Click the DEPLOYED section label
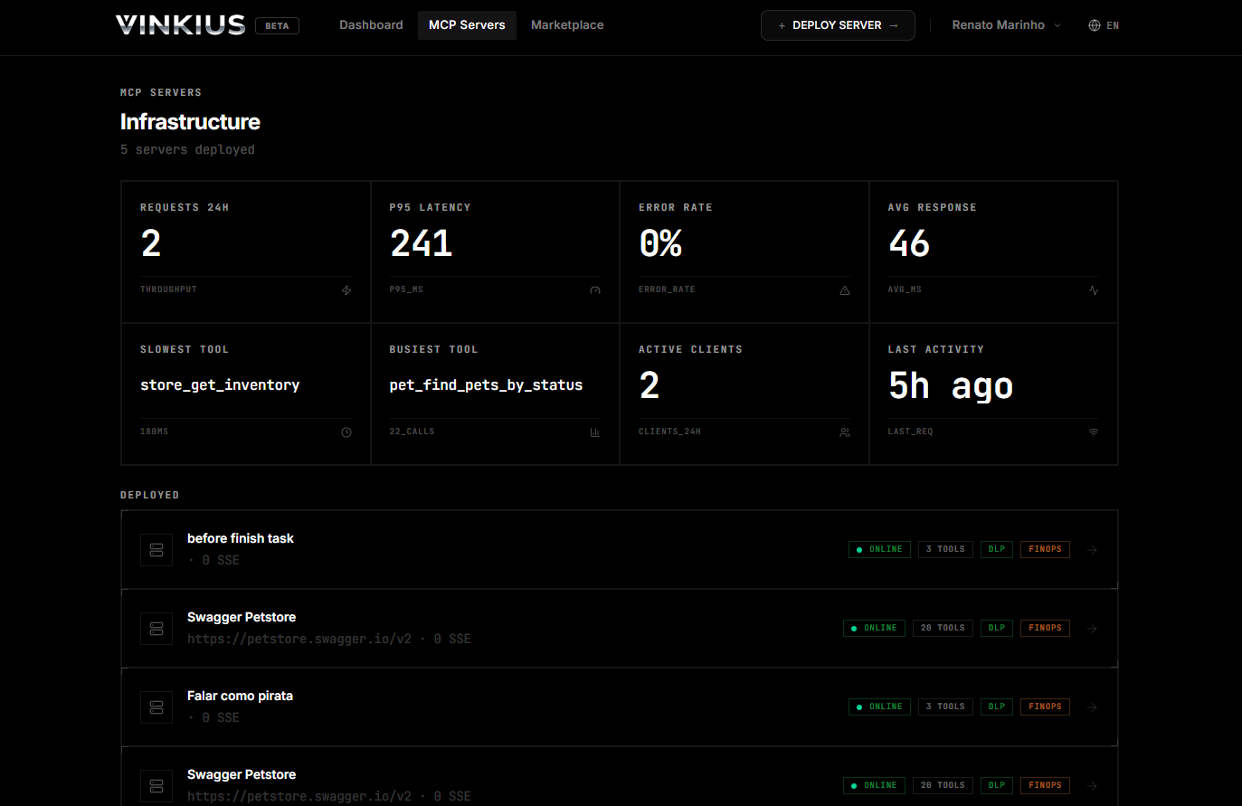 [x=150, y=496]
